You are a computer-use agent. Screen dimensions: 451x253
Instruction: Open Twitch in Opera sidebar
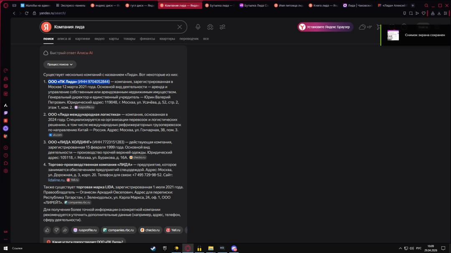[x=5, y=113]
